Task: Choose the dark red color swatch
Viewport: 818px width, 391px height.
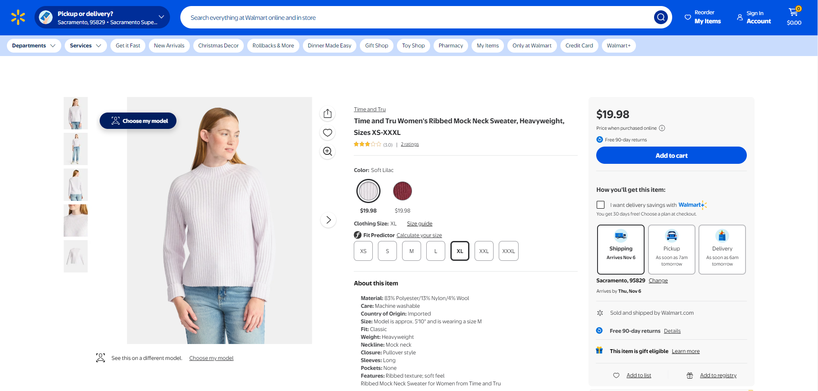Action: point(402,191)
